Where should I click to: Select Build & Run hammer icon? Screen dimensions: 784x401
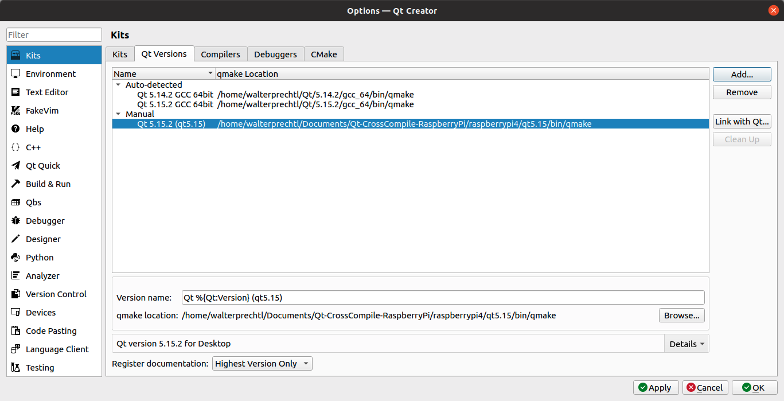(16, 184)
